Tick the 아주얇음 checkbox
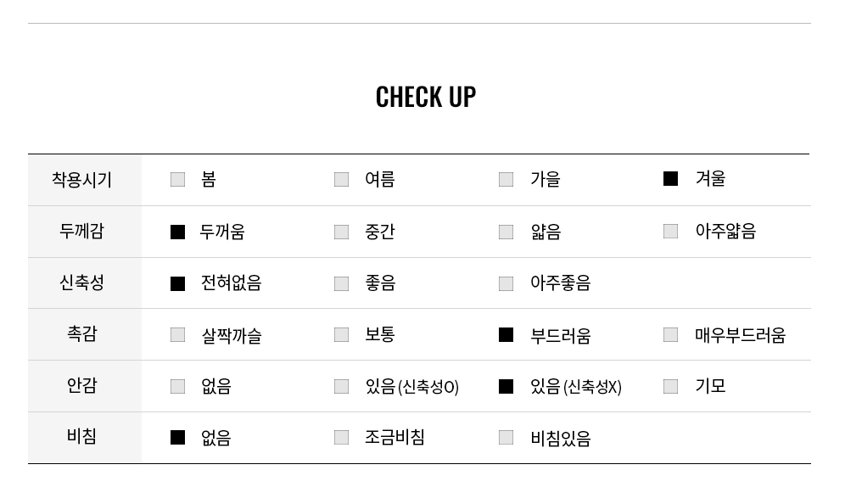845x487 pixels. click(670, 231)
